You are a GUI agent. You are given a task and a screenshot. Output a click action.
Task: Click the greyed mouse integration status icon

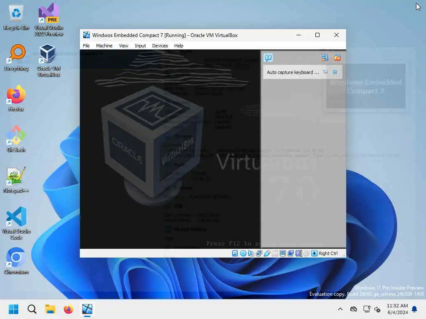tap(307, 253)
